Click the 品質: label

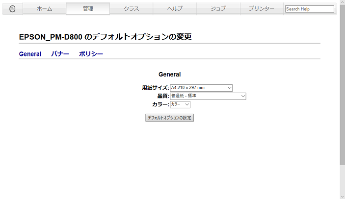163,96
